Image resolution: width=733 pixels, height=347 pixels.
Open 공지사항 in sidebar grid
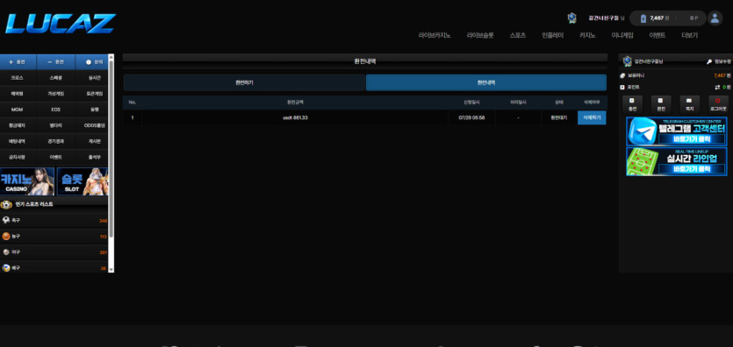pyautogui.click(x=18, y=157)
